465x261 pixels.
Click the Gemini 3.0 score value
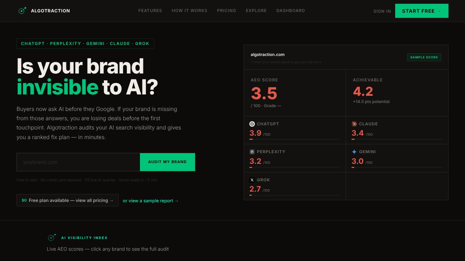pos(358,161)
